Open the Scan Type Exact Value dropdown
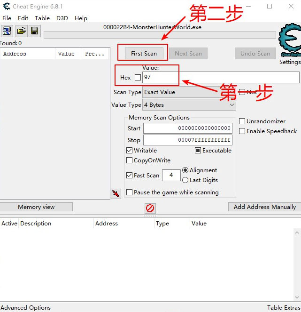This screenshot has height=312, width=301. tap(189, 92)
